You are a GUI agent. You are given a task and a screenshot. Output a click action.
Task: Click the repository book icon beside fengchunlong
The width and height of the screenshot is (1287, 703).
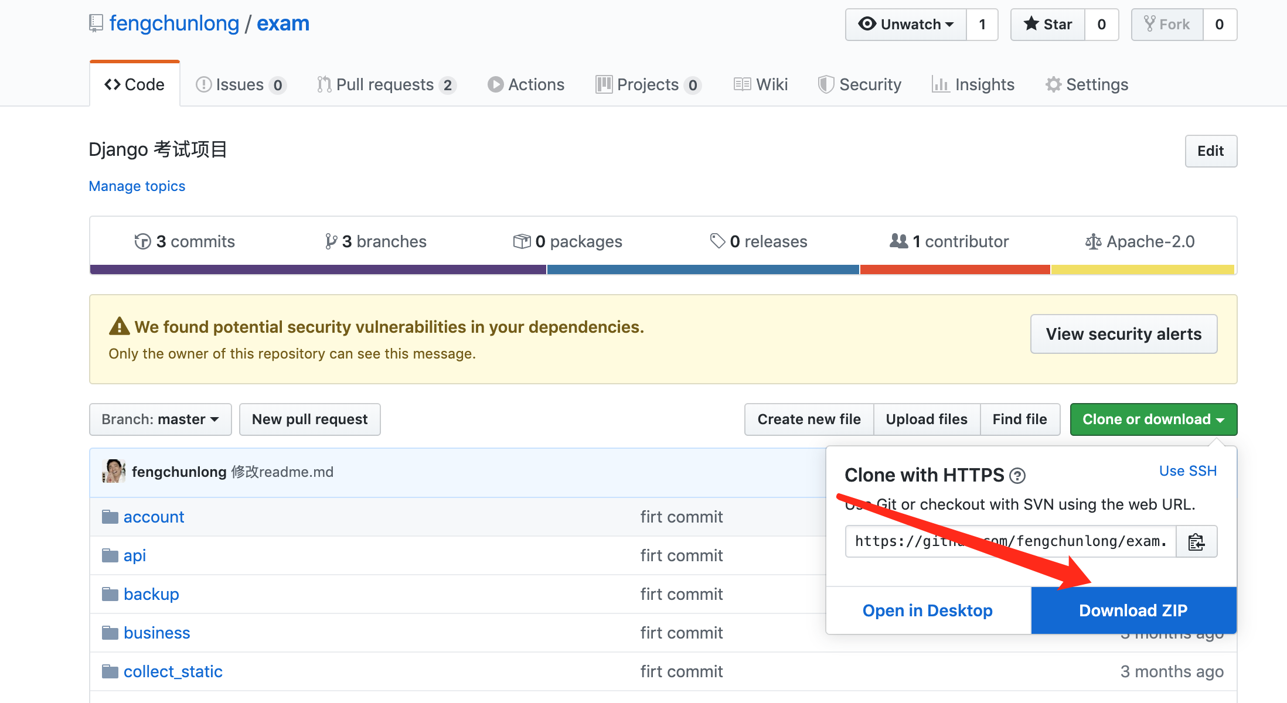(96, 23)
